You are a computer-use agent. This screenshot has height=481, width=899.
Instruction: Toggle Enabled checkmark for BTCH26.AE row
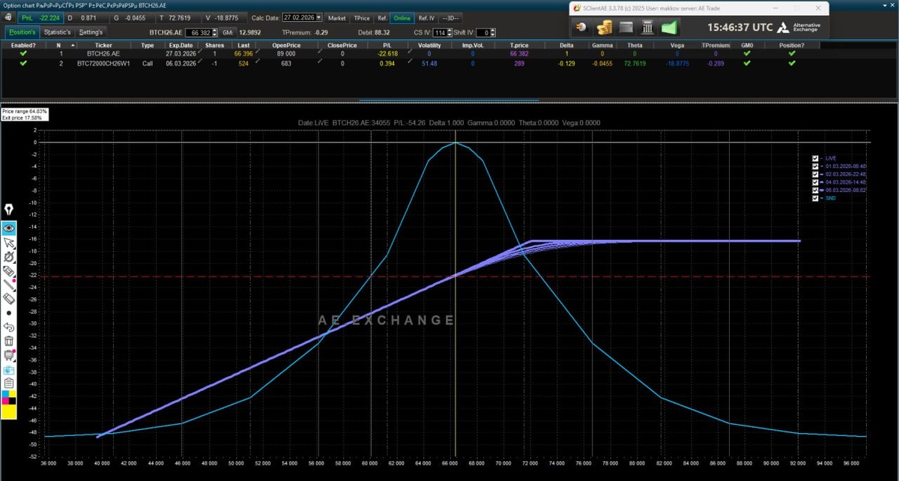[23, 53]
